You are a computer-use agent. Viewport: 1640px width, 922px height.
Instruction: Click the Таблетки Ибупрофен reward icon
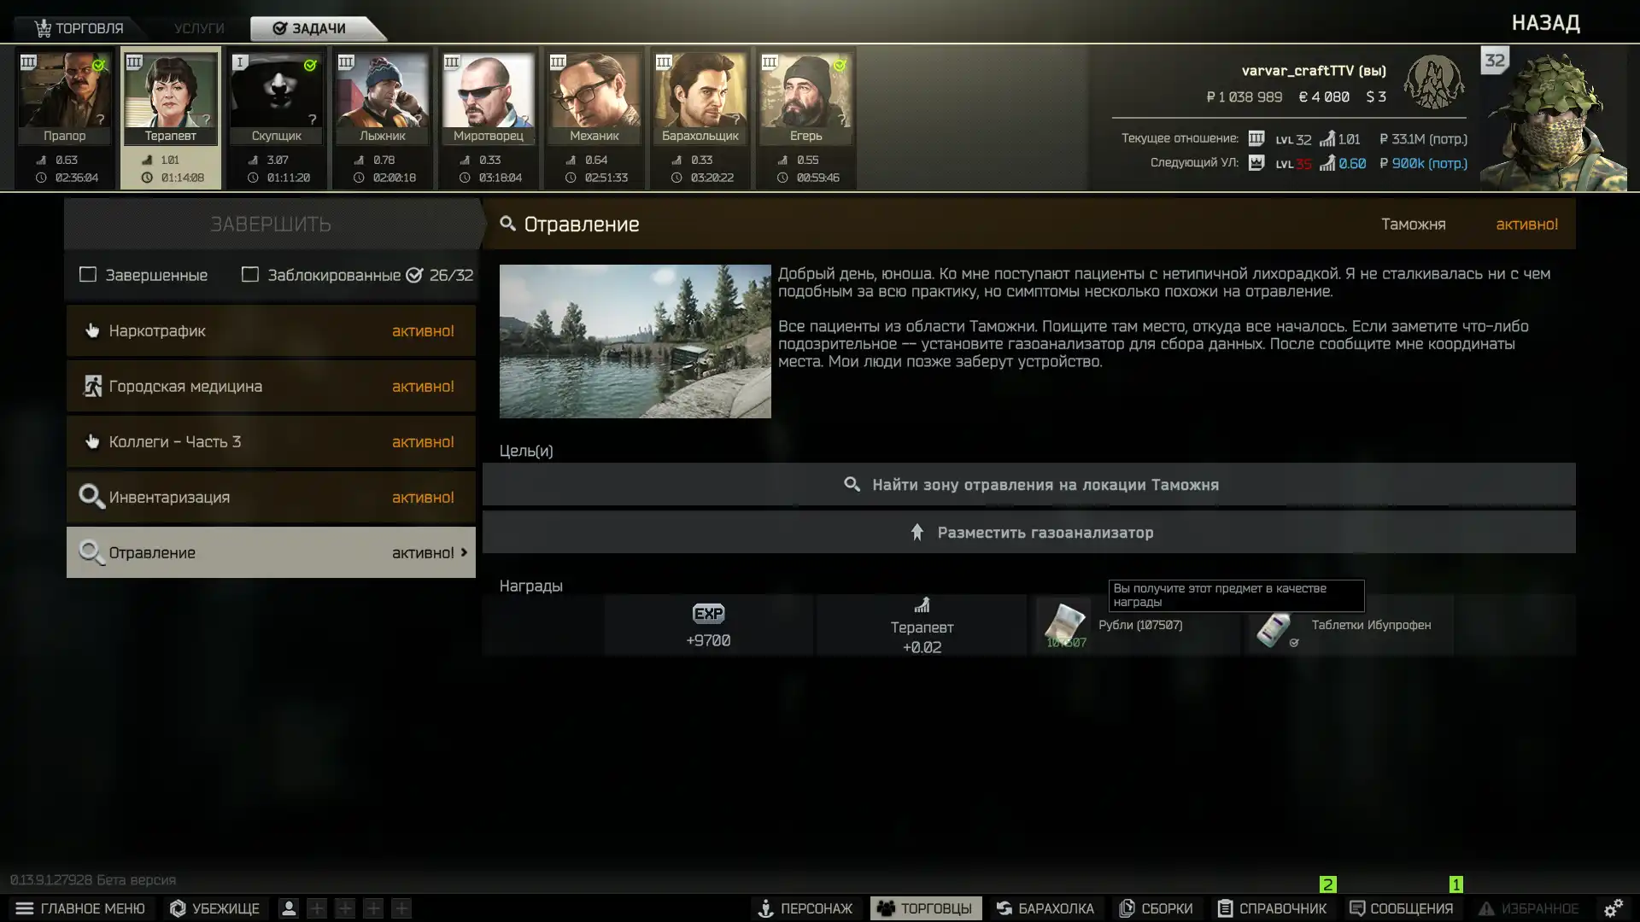(x=1274, y=630)
